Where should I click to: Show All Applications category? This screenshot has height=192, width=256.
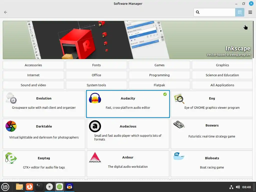click(x=222, y=85)
